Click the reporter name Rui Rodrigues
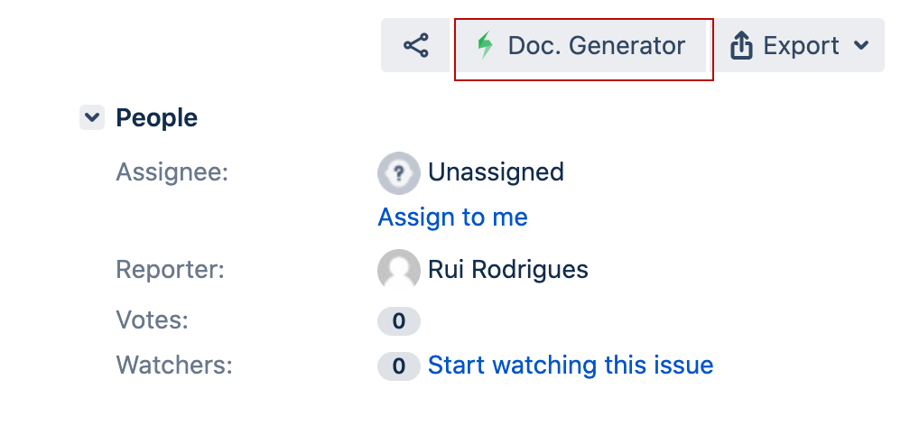The width and height of the screenshot is (910, 435). click(507, 270)
